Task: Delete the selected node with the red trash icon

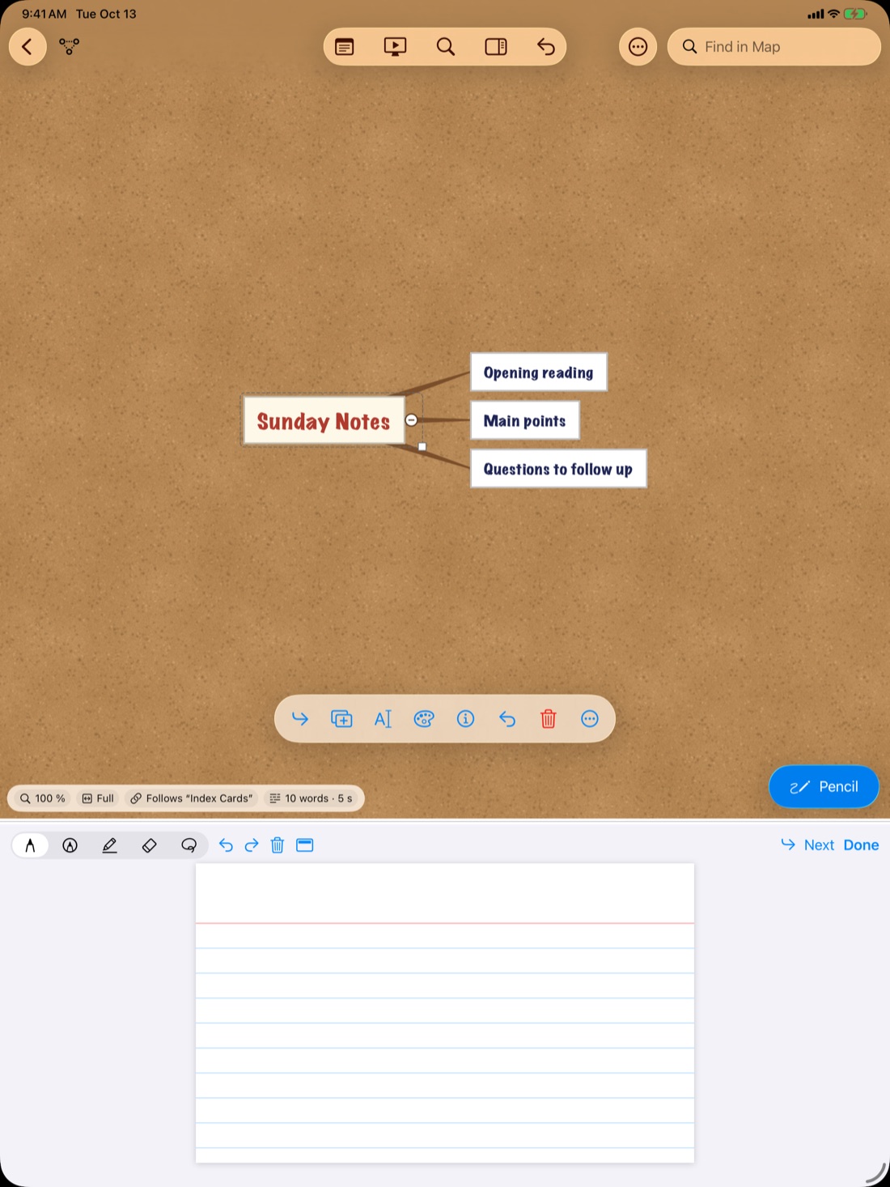Action: 549,719
